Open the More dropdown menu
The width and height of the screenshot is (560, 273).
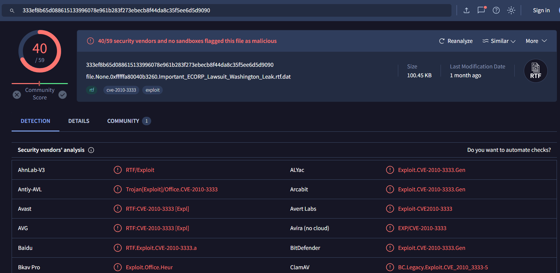click(x=536, y=41)
